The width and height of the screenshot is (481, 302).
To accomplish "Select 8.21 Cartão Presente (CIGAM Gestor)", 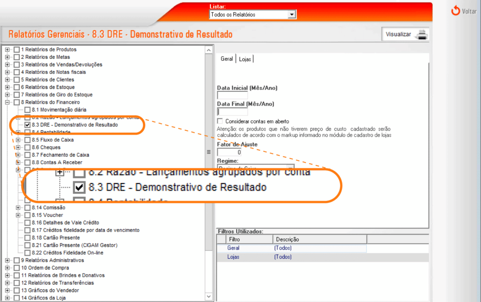I will [75, 245].
